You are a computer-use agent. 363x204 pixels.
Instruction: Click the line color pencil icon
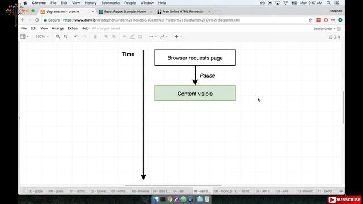pos(132,36)
